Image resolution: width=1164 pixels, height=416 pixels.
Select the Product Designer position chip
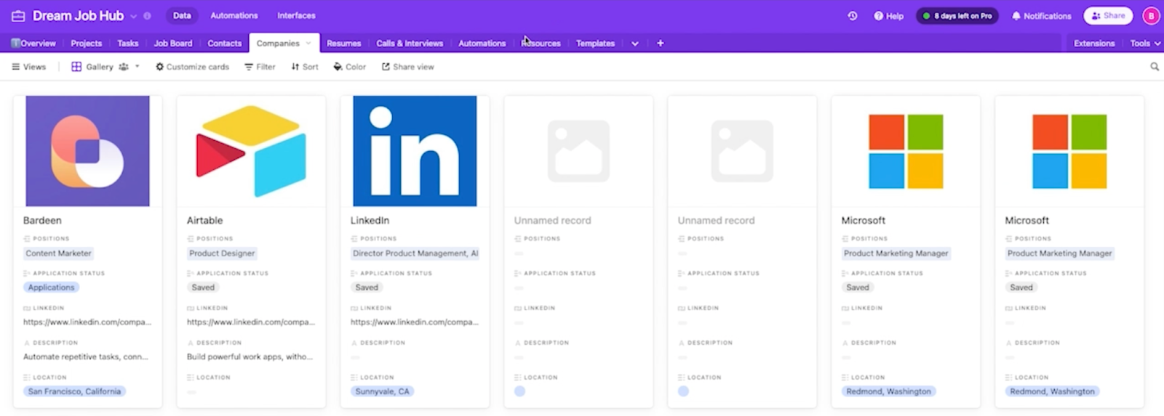pos(222,253)
